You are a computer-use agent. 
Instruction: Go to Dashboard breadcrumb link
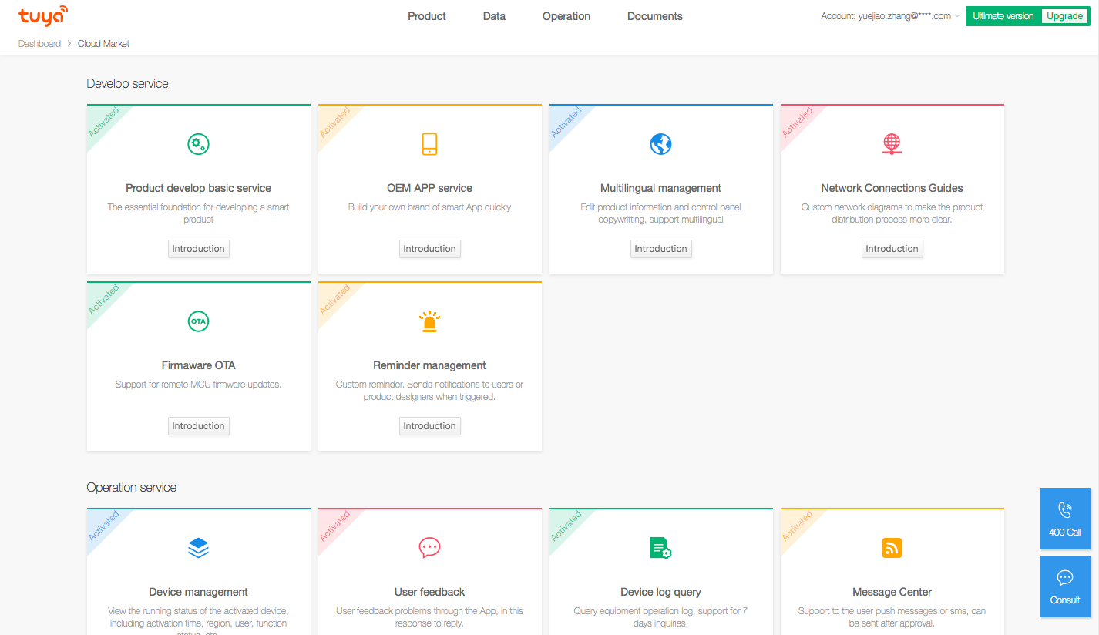tap(39, 44)
